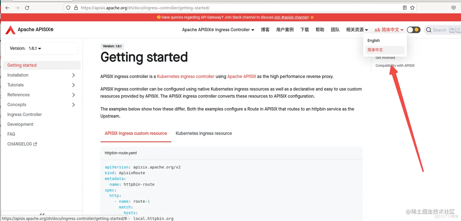Bookmark this page with the star icon
Image resolution: width=461 pixels, height=221 pixels.
(x=412, y=8)
